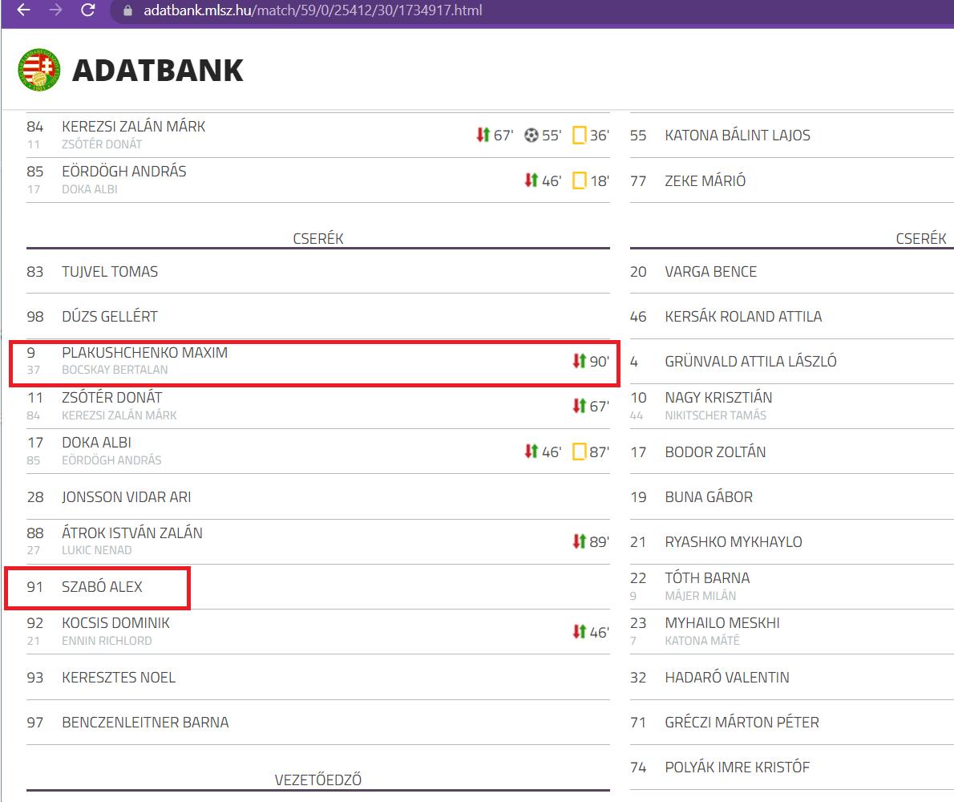Click yellow card icon at 87'
The image size is (954, 802).
tap(579, 452)
